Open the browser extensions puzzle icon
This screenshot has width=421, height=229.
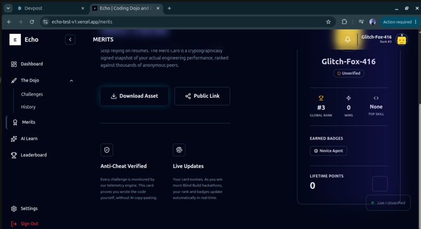click(344, 22)
